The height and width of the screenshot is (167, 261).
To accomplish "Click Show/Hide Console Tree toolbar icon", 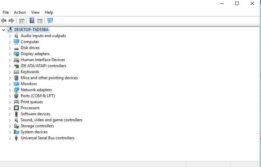I will point(22,21).
